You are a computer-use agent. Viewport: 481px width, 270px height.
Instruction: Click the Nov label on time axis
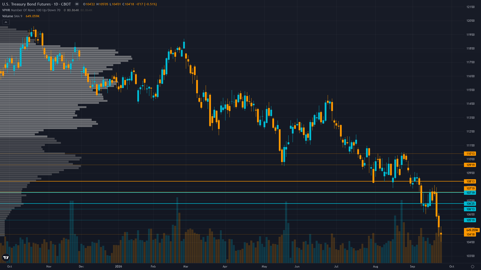pos(49,266)
